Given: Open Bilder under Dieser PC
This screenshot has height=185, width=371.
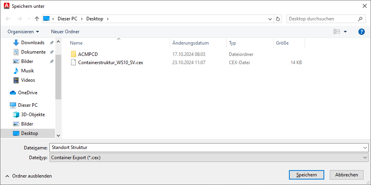Looking at the screenshot, I should point(27,124).
